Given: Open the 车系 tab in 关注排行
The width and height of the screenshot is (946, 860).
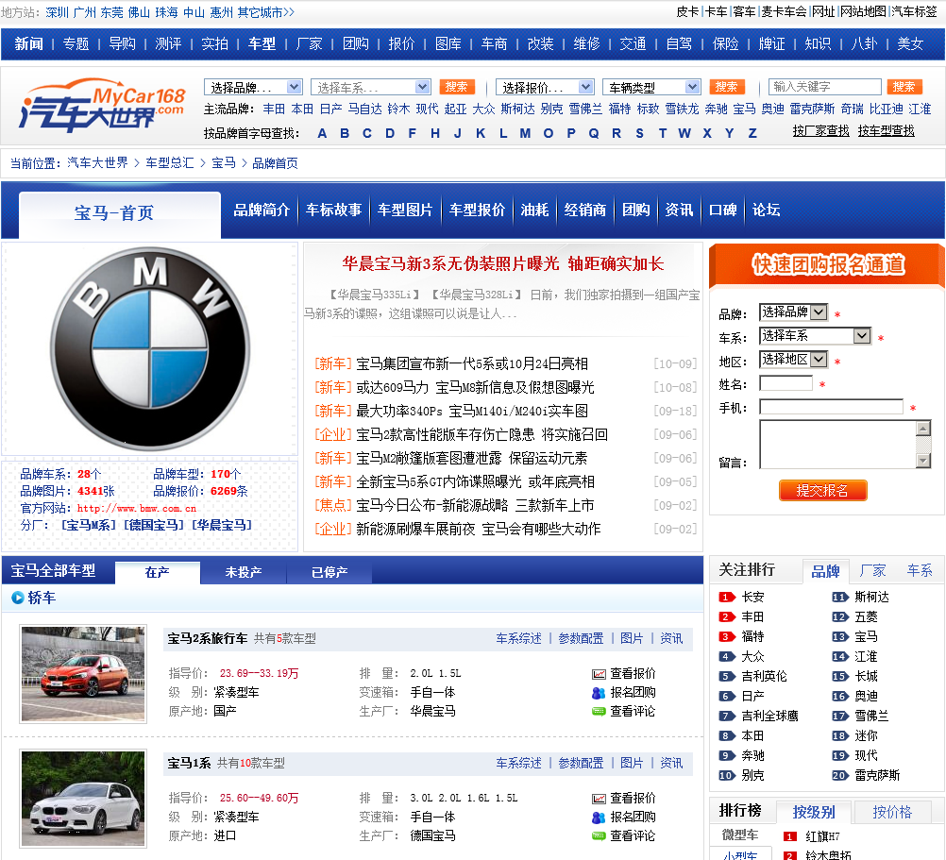Looking at the screenshot, I should [920, 570].
